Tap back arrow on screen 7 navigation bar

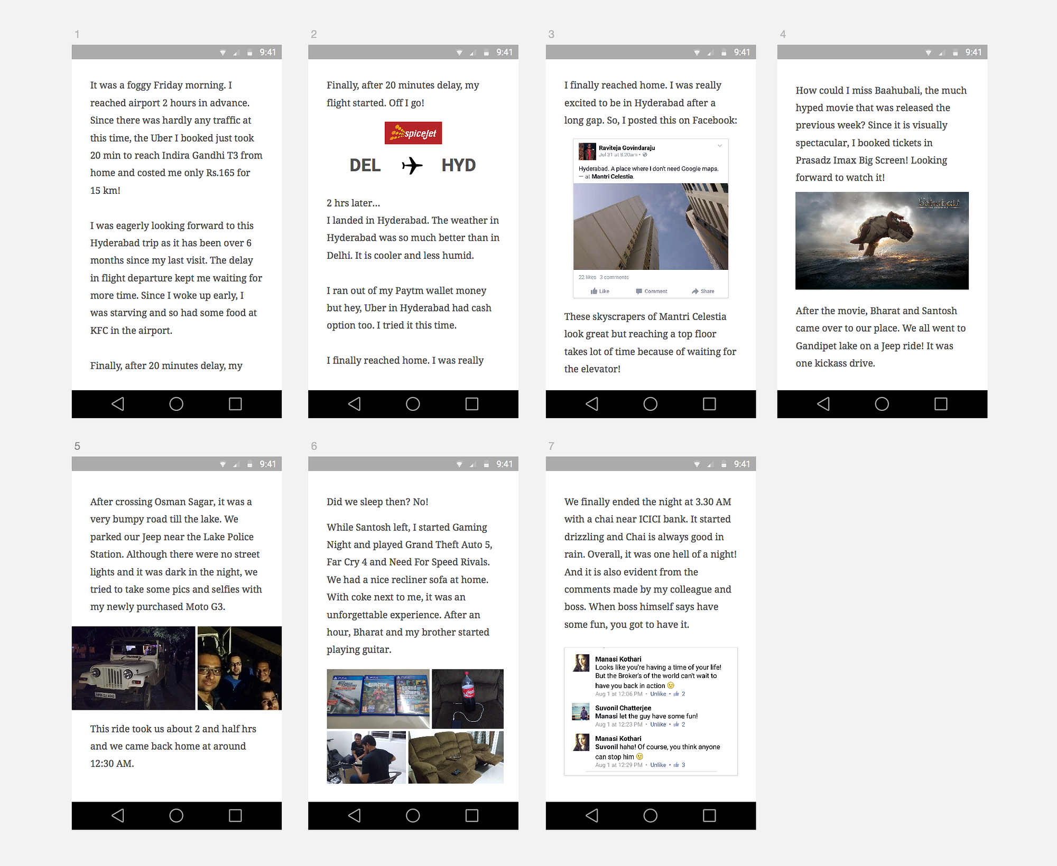click(x=592, y=816)
